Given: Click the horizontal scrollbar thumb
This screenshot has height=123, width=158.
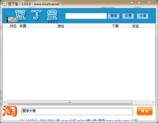Looking at the screenshot, I should click(x=70, y=102).
